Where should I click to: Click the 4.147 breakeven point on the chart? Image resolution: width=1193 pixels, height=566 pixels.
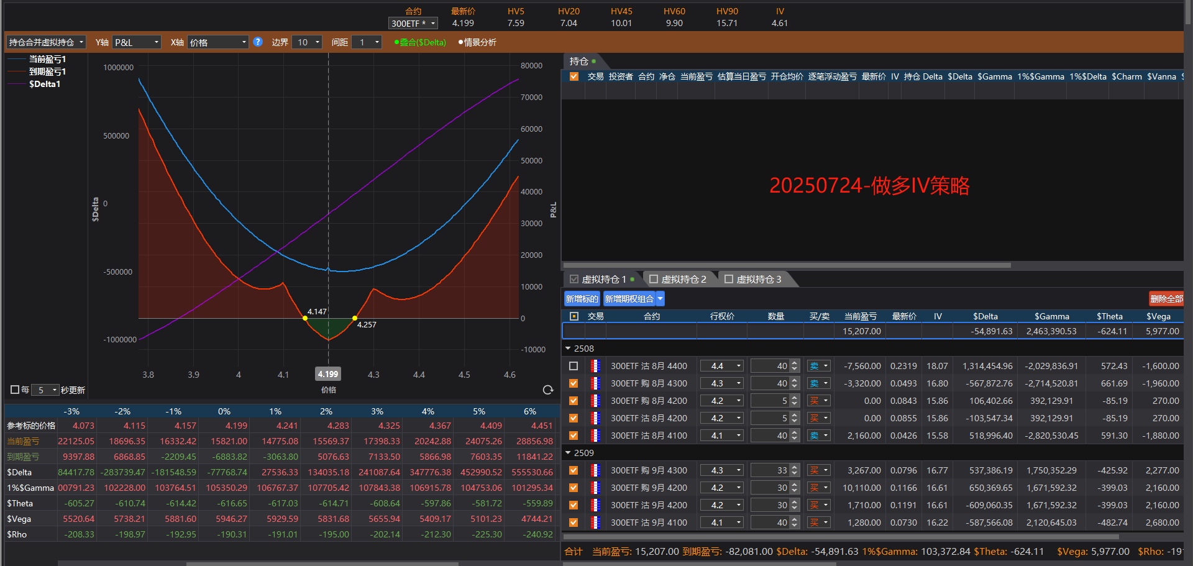pyautogui.click(x=305, y=318)
